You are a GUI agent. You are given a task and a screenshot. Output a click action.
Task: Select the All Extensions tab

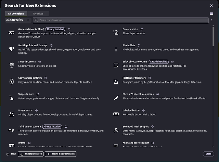click(16, 14)
